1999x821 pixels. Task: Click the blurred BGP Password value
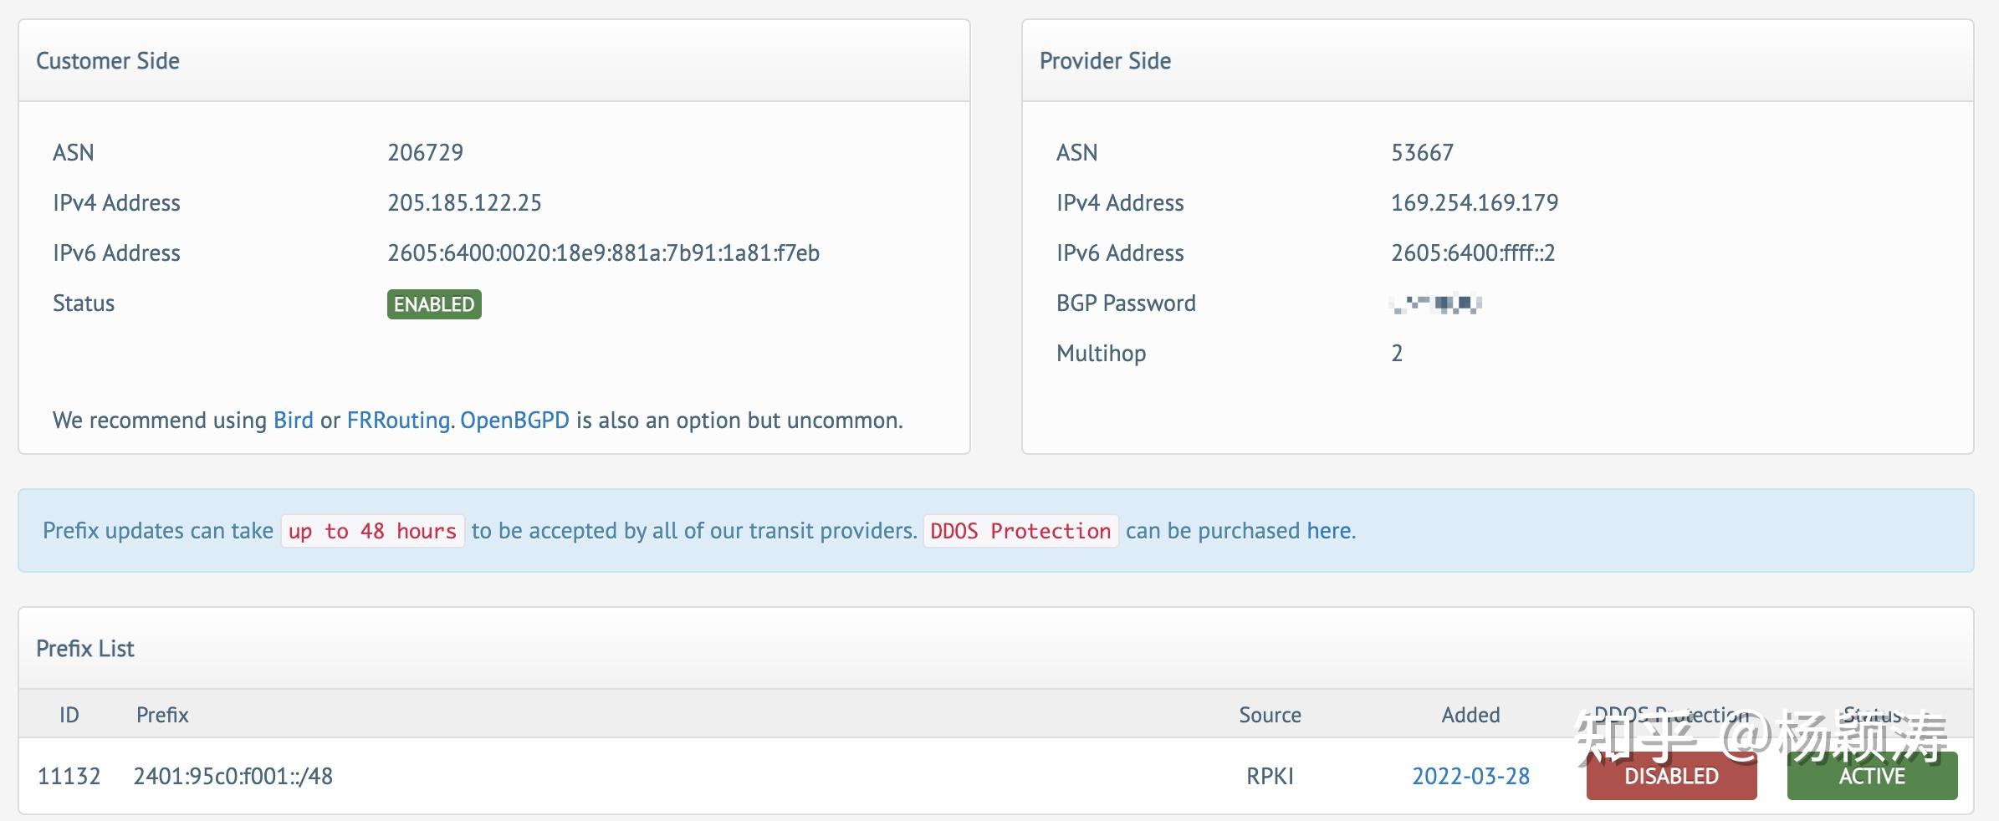click(x=1435, y=303)
